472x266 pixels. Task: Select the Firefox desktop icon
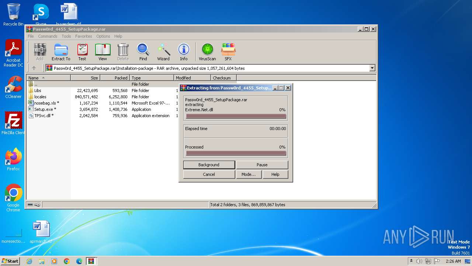pyautogui.click(x=13, y=160)
